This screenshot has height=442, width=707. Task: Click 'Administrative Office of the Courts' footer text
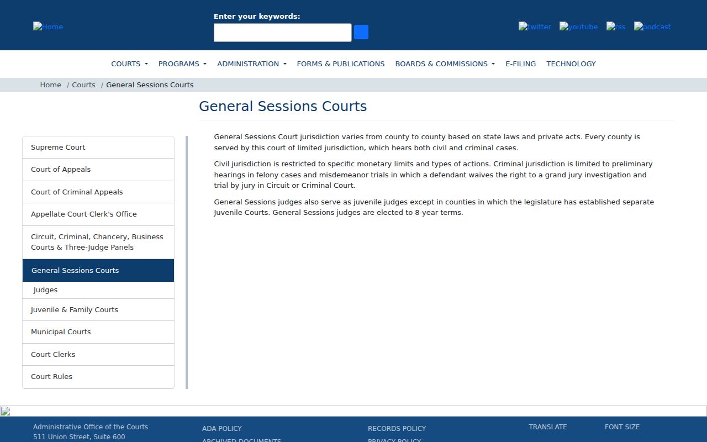tap(91, 427)
